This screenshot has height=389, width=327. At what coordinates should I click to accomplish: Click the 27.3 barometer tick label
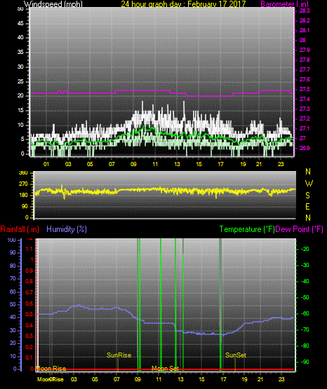(x=305, y=109)
